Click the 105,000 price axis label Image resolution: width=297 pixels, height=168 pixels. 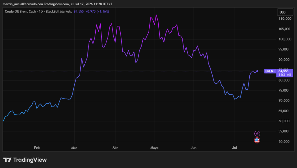point(284,29)
